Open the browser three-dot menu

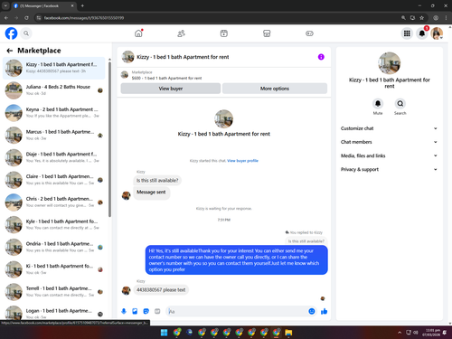pos(447,18)
